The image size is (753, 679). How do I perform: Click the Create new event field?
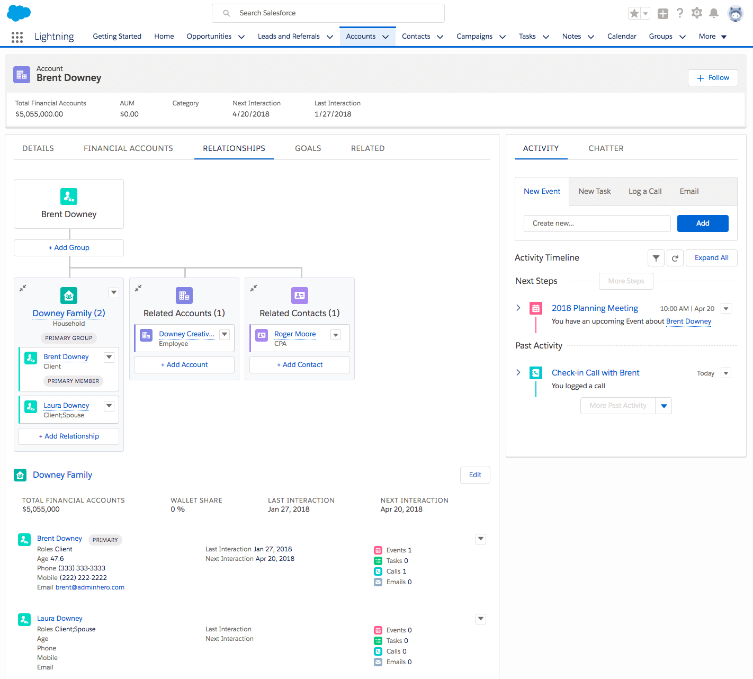click(597, 224)
